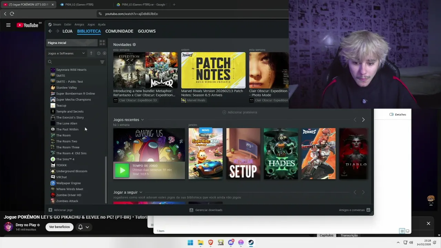This screenshot has height=248, width=441.
Task: Switch library to grid collections view
Action: 102,43
